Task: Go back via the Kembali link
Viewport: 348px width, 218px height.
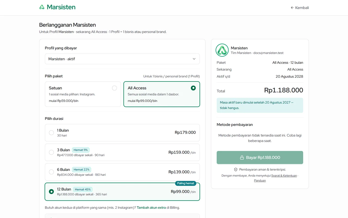Action: click(300, 8)
